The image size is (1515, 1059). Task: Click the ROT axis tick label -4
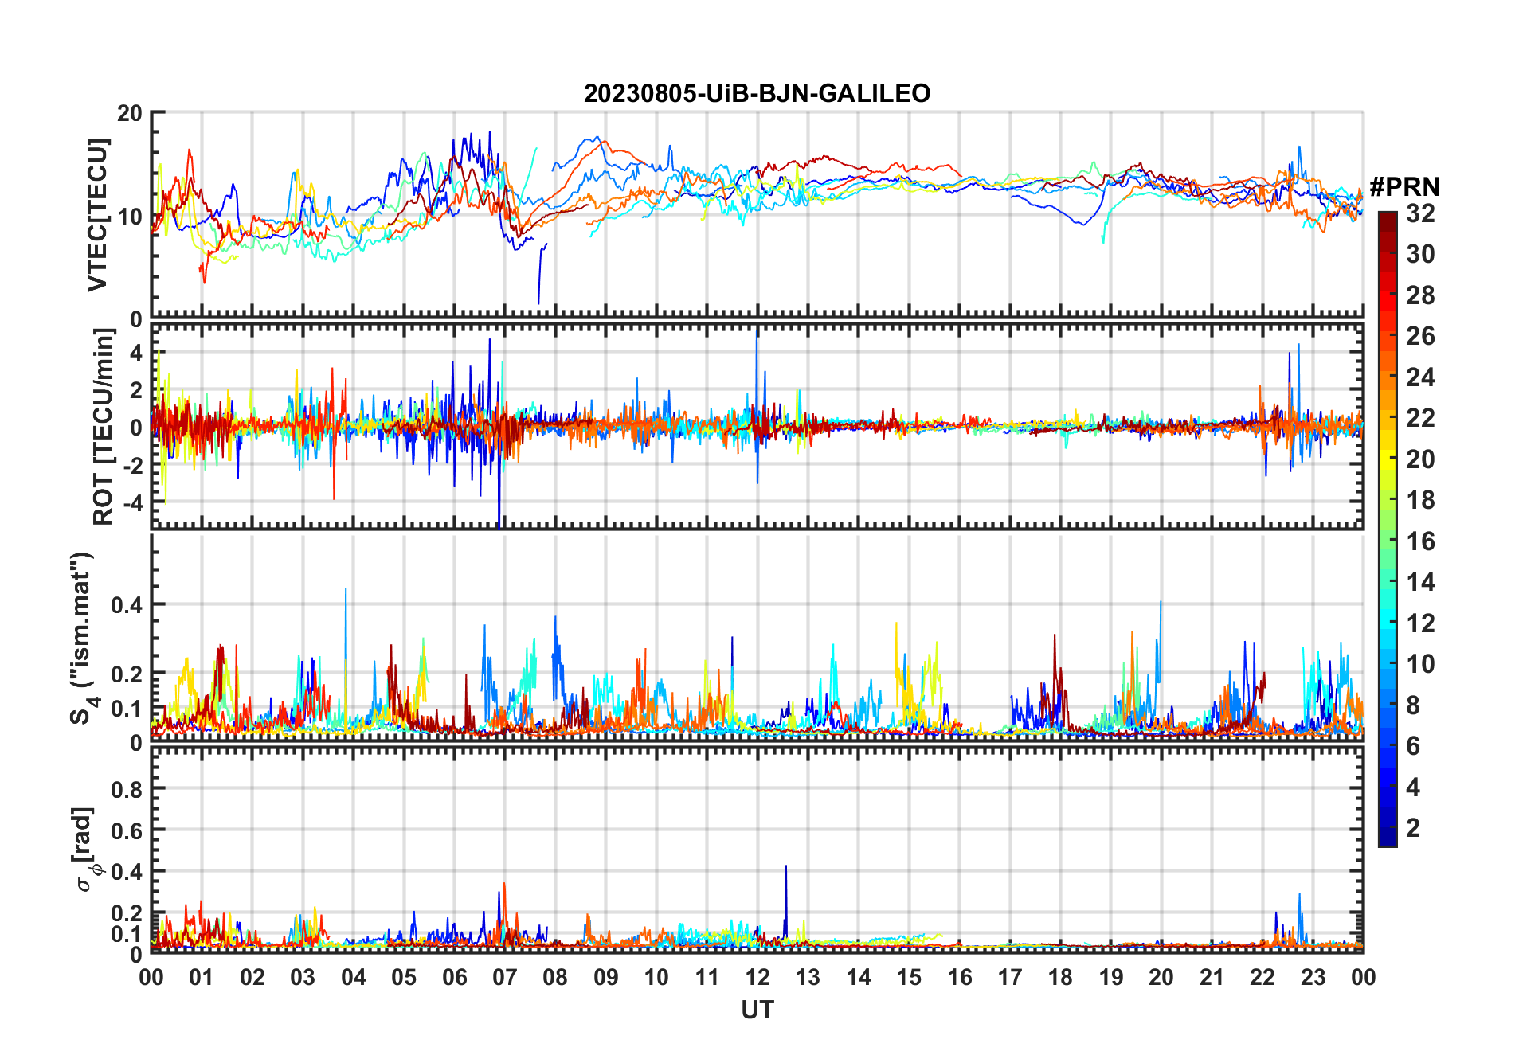129,503
